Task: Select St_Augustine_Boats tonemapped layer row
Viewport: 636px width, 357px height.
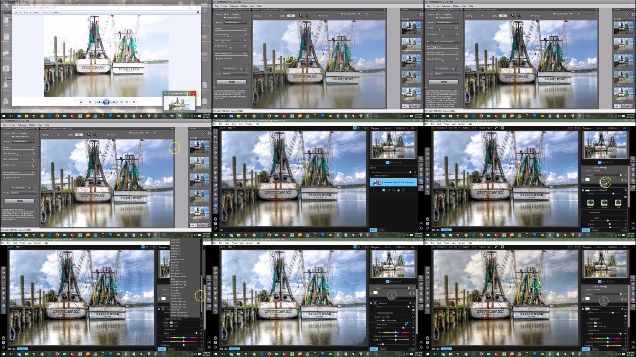Action: pyautogui.click(x=393, y=182)
